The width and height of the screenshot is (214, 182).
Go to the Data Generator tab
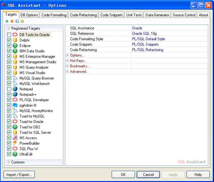(157, 15)
